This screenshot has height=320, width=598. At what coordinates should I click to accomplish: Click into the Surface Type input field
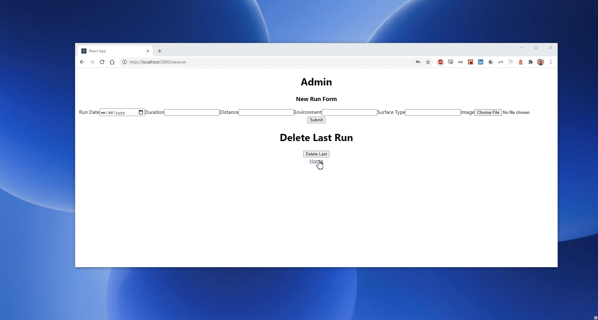(x=433, y=112)
